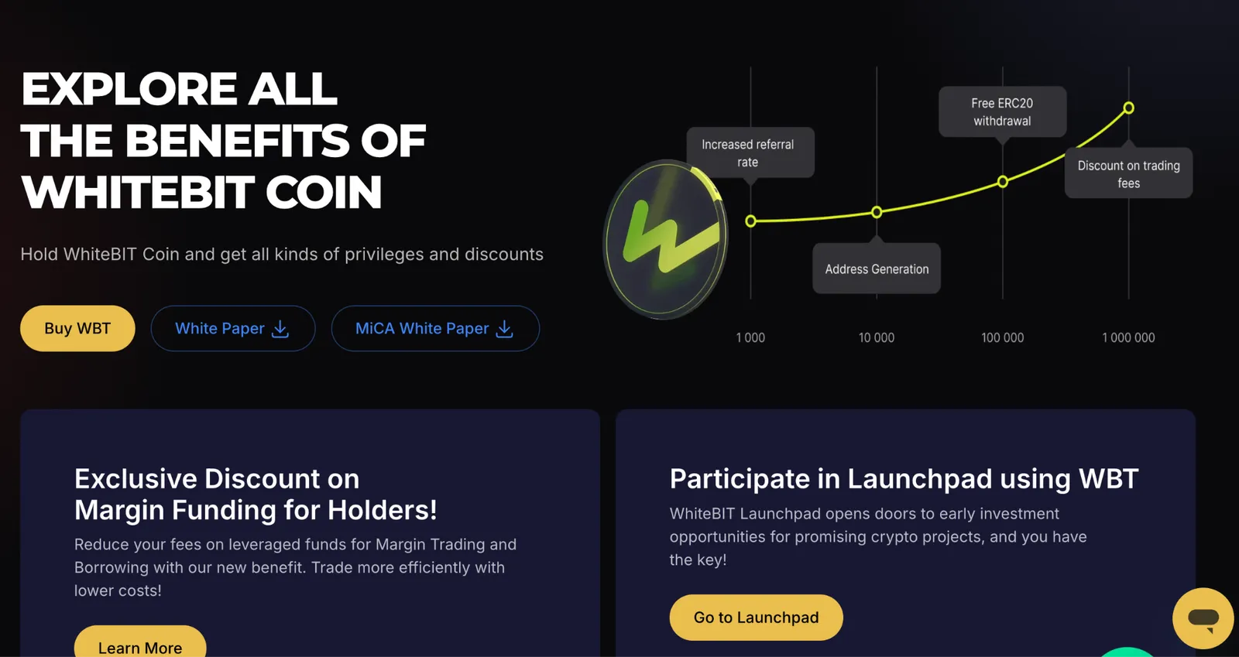Click download icon on White Paper button

click(x=280, y=329)
